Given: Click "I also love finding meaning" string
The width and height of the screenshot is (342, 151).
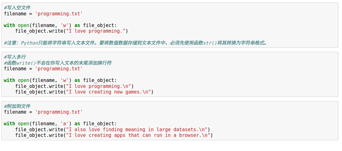Looking at the screenshot, I should (x=137, y=129).
